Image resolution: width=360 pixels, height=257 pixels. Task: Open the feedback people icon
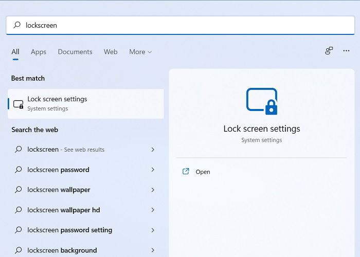pyautogui.click(x=329, y=51)
